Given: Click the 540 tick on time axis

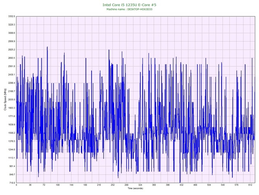Looking at the screenshot, I should point(223,185).
